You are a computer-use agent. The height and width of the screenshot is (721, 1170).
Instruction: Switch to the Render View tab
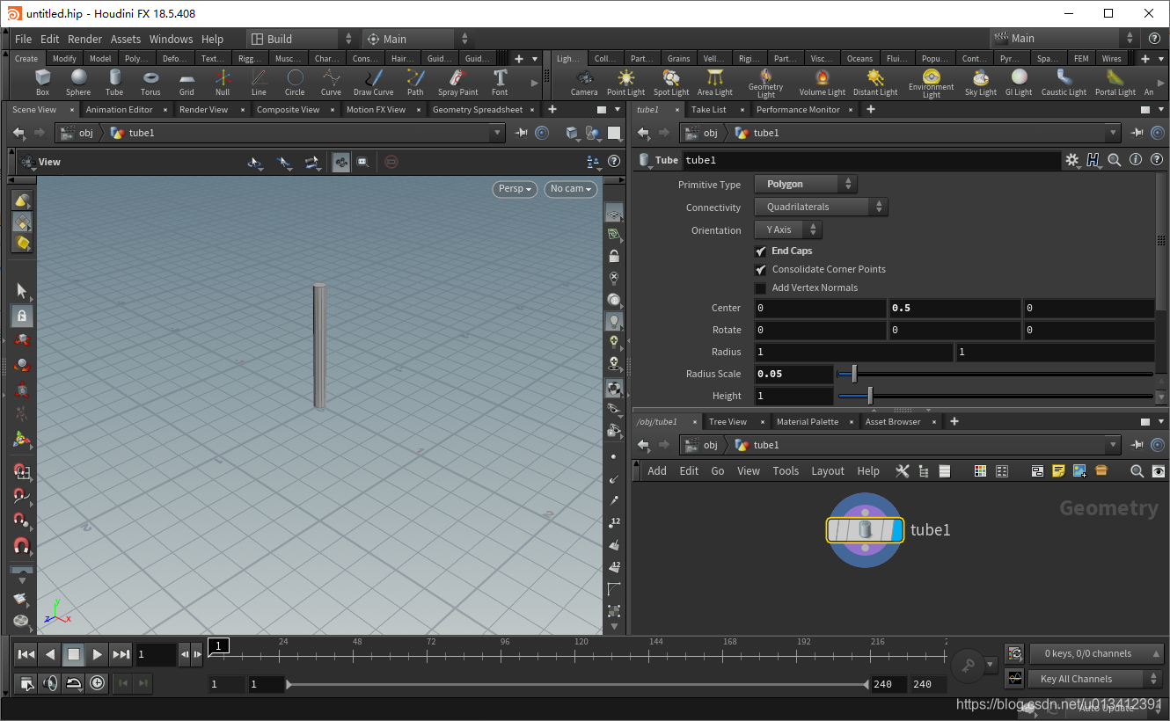(x=203, y=110)
